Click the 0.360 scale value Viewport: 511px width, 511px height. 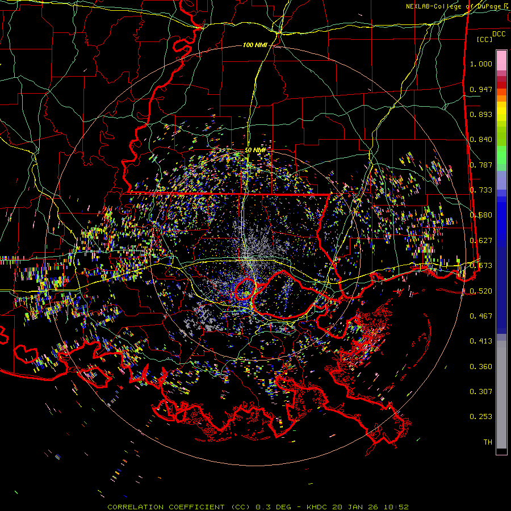tap(481, 367)
